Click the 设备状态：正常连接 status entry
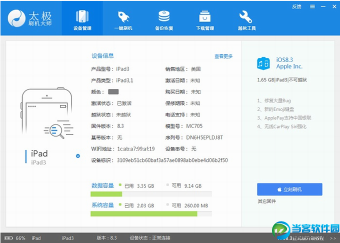 tap(150, 238)
